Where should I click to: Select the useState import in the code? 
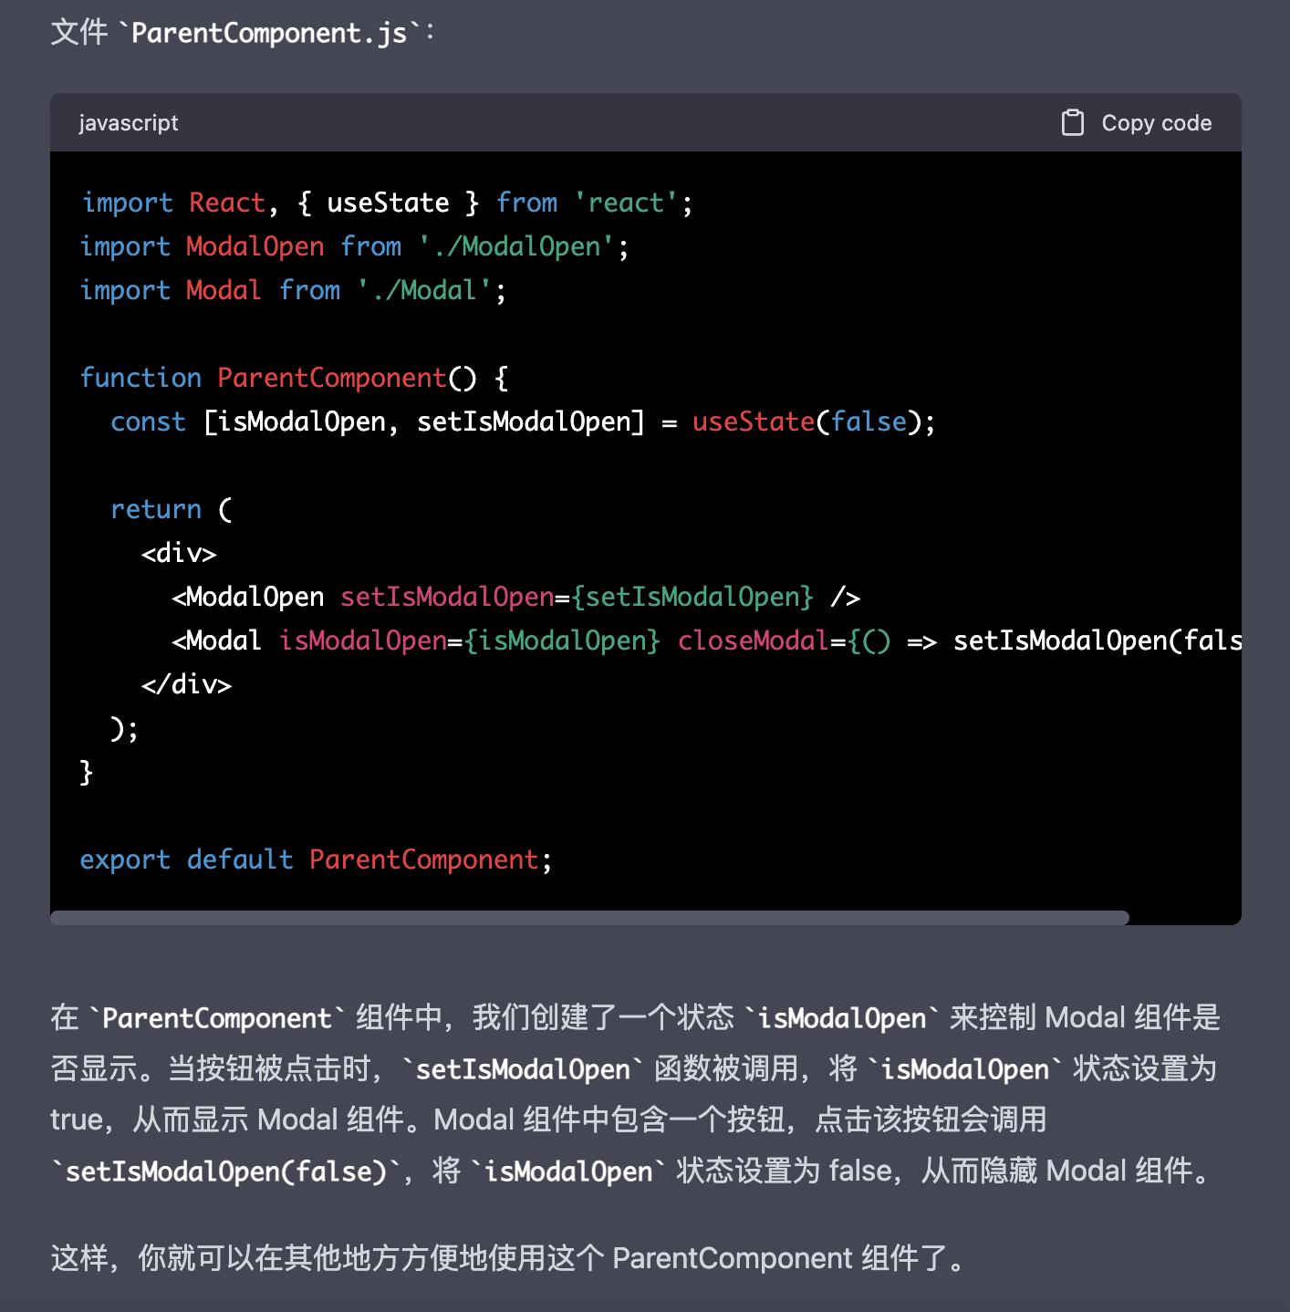point(387,202)
